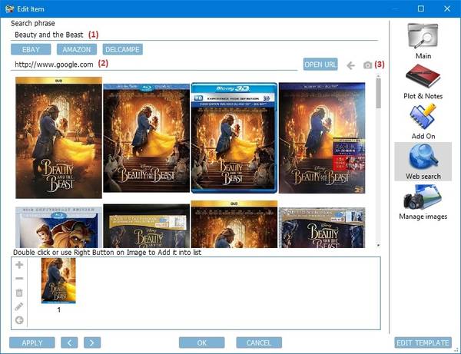
Task: Select the Web search section
Action: 423,161
